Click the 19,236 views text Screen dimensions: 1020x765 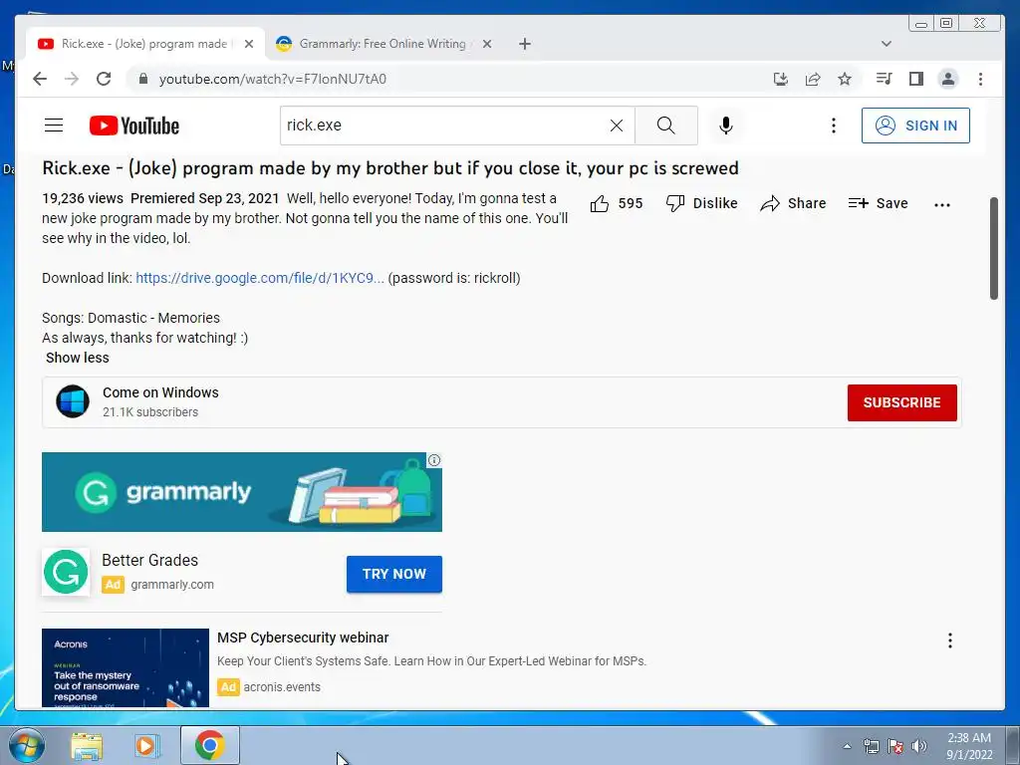[x=83, y=198]
